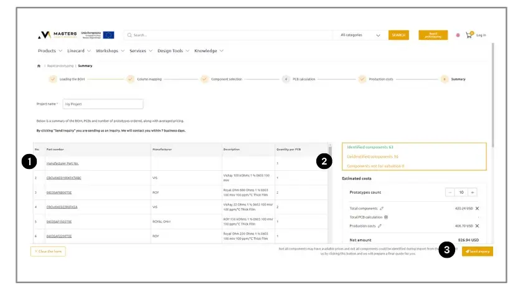
Task: Decrease prototypes count with minus button
Action: 450,193
